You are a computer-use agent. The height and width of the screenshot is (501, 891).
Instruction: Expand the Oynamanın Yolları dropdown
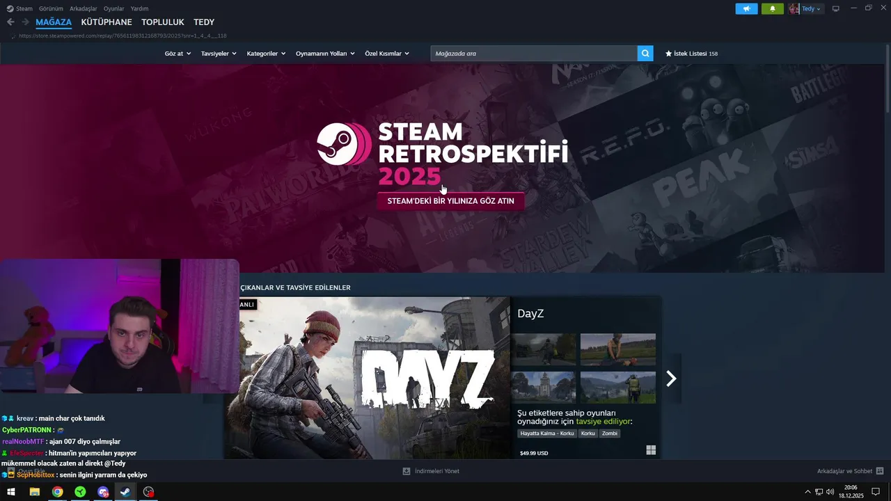tap(325, 54)
